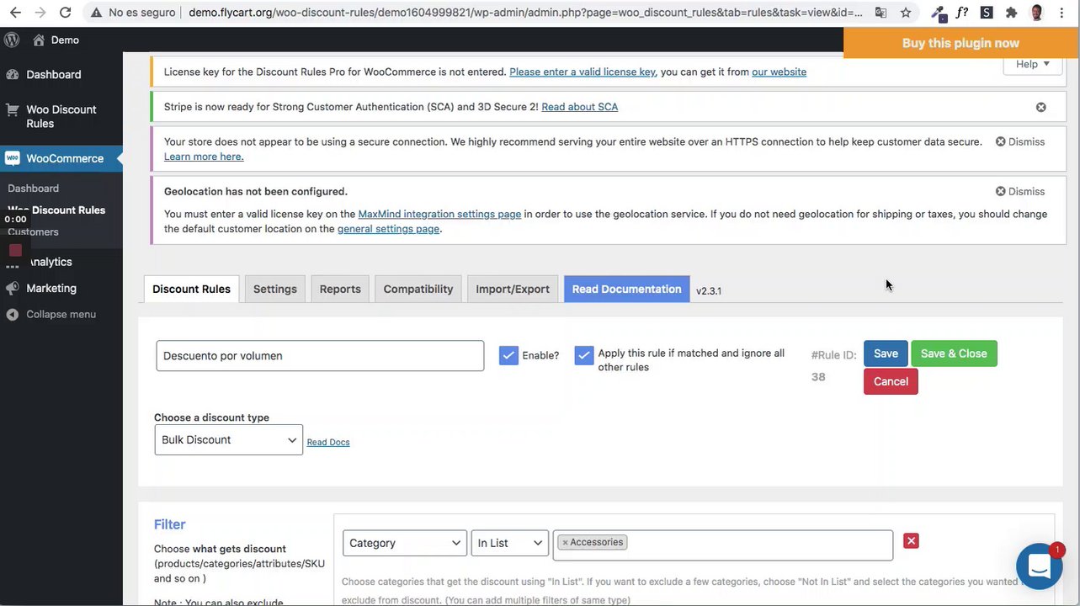Remove the Category filter with red X
The width and height of the screenshot is (1080, 606).
click(911, 541)
